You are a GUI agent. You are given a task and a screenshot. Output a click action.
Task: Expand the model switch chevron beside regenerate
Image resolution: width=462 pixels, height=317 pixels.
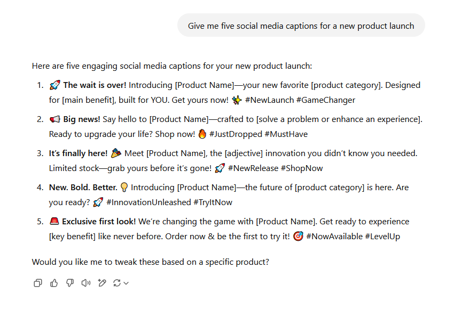pos(126,283)
